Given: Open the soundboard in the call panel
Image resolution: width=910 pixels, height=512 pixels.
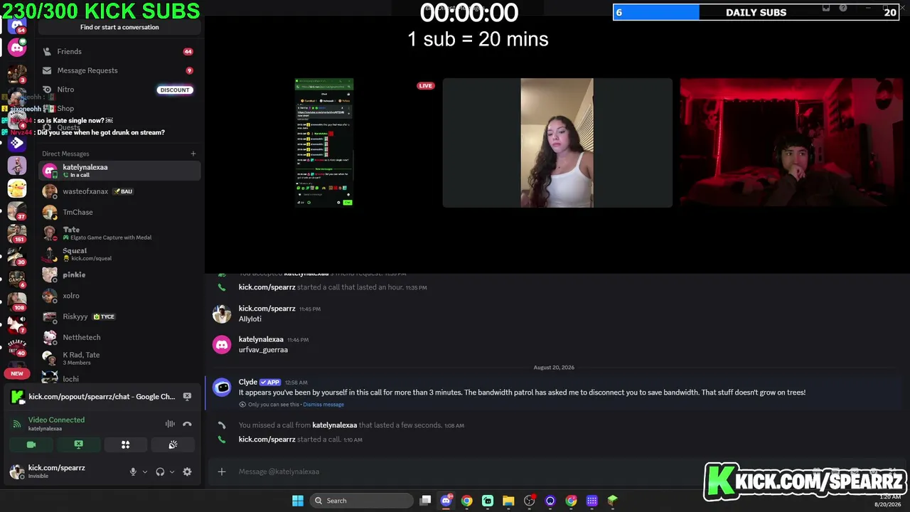Looking at the screenshot, I should 173,444.
